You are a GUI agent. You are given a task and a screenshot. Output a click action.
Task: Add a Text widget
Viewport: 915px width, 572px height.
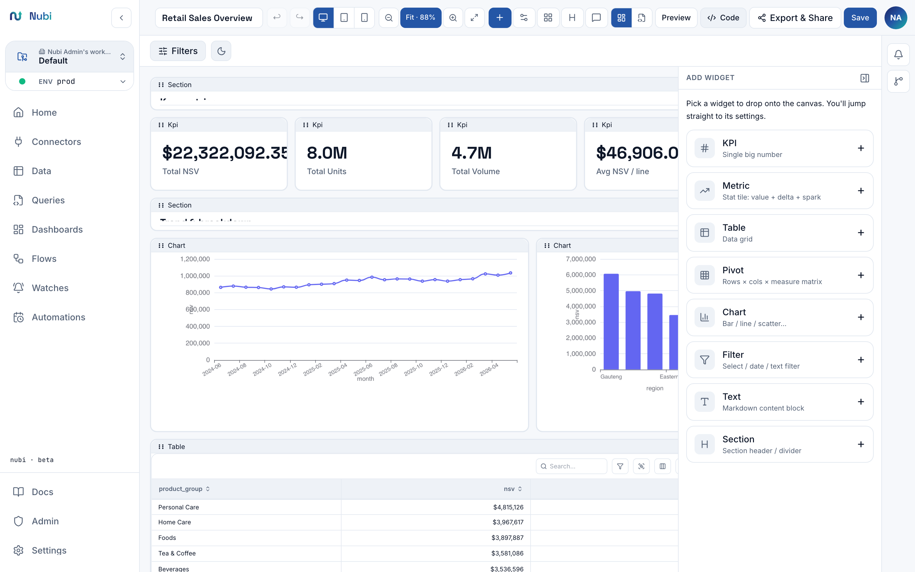[780, 402]
